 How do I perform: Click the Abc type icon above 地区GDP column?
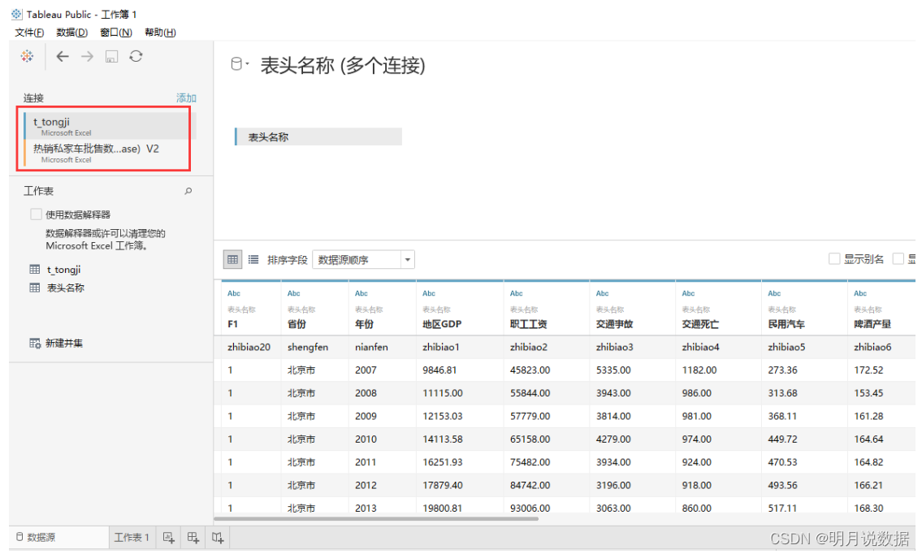tap(429, 293)
